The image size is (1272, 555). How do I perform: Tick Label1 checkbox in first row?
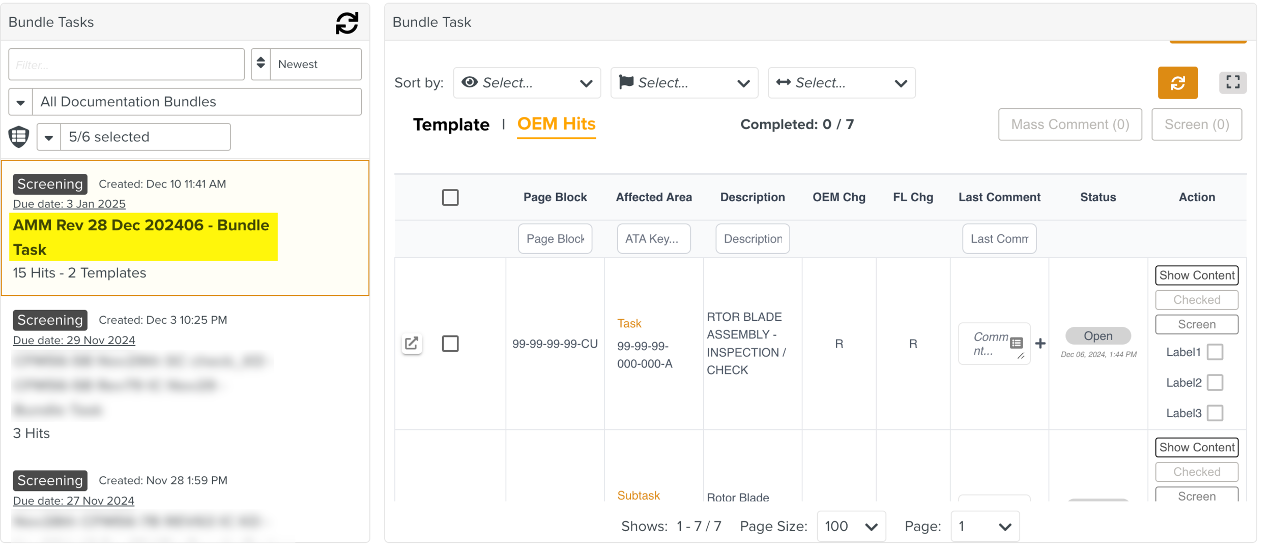click(1215, 352)
